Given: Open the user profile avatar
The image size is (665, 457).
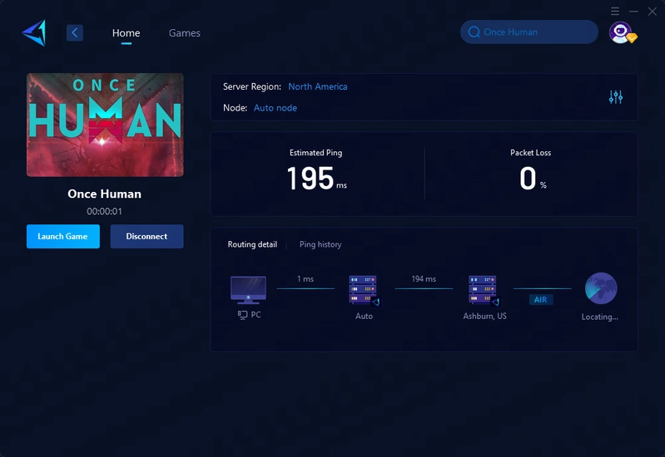Looking at the screenshot, I should point(622,32).
